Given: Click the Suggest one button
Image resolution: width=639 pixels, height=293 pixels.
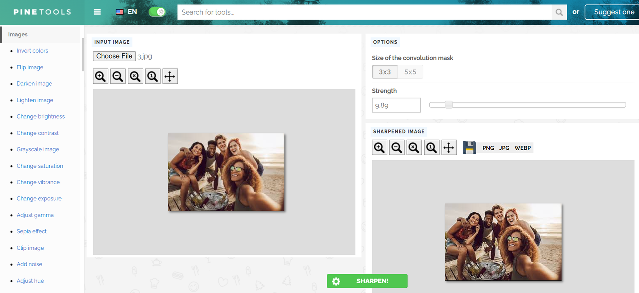Looking at the screenshot, I should point(614,12).
